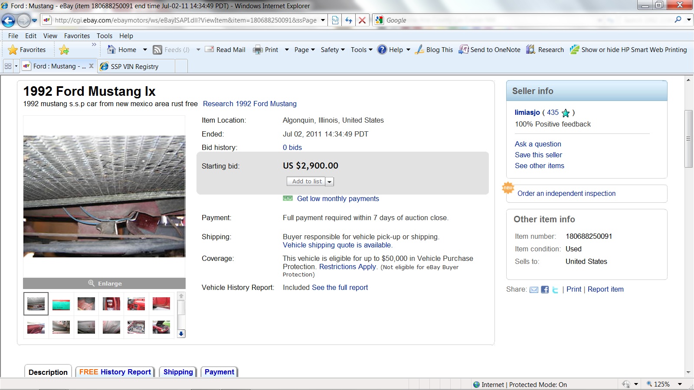Open the Safety toolbar menu

point(333,50)
